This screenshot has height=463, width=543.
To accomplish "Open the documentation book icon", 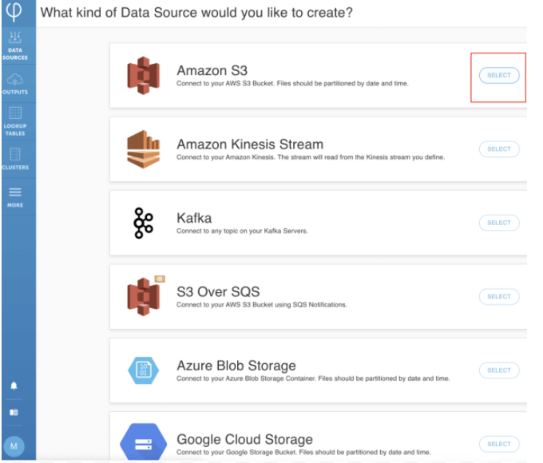I will point(14,412).
